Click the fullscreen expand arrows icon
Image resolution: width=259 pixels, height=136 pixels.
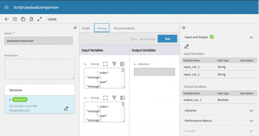pyautogui.click(x=39, y=19)
